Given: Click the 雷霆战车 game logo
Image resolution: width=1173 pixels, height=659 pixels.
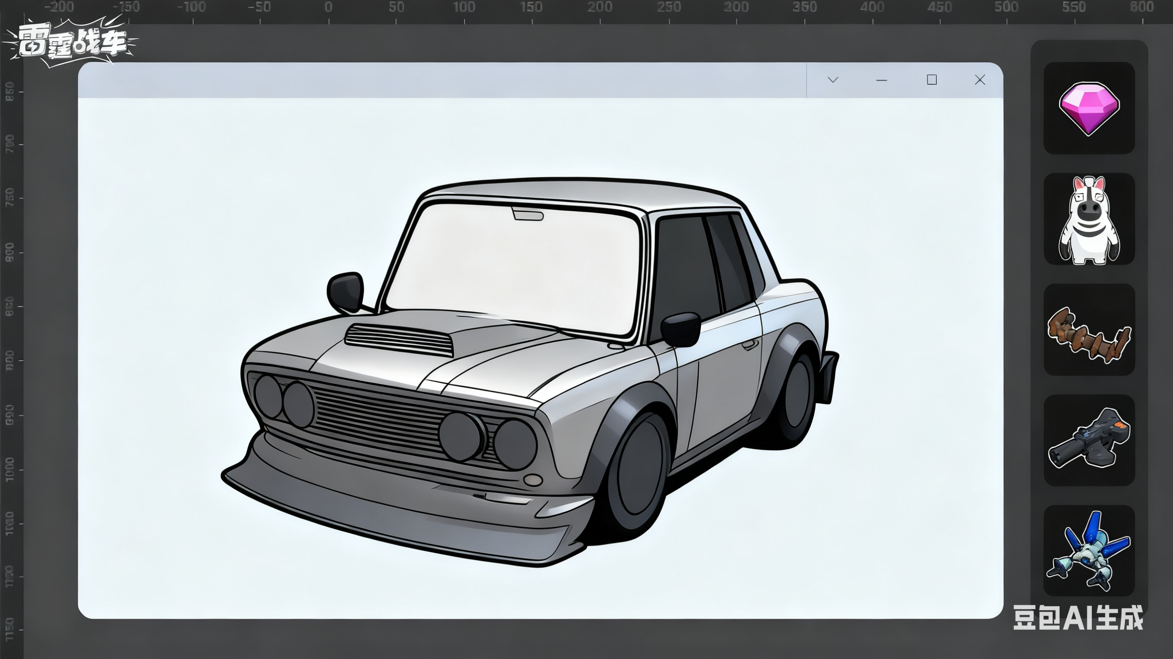Looking at the screenshot, I should coord(71,43).
